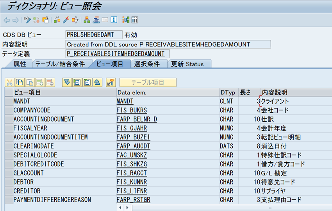Toggle Display/Change mode with glasses-pencil icon
Screen dimensions: 332x211
[x=27, y=20]
